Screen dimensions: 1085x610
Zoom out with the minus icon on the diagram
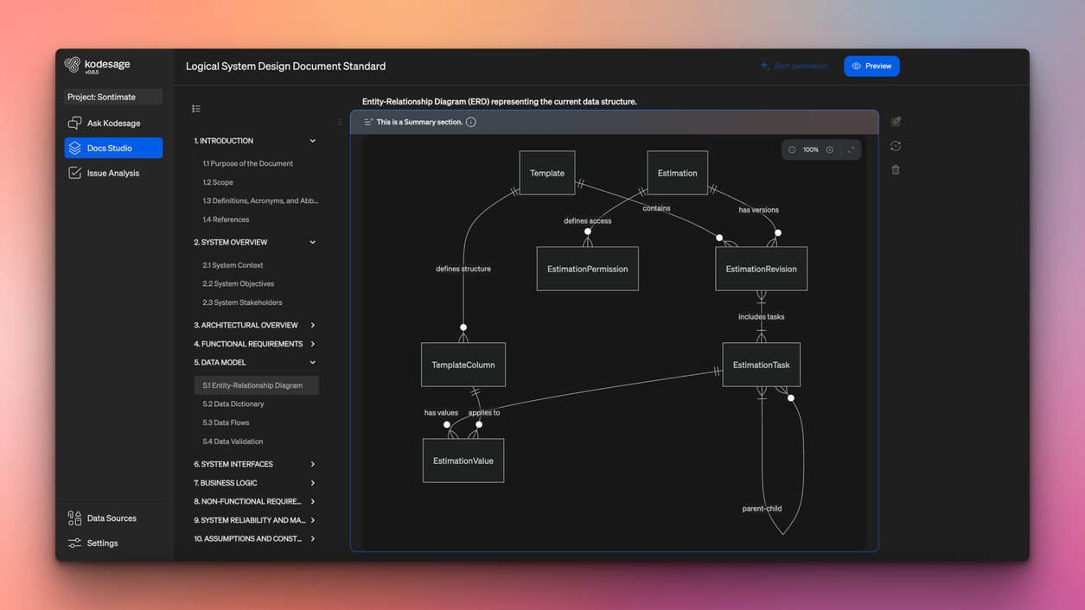coord(791,149)
